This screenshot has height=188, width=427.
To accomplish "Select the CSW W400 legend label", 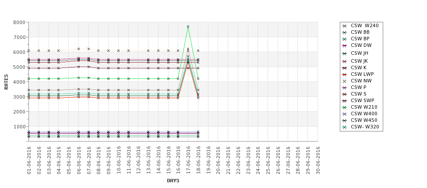I will 364,114.
